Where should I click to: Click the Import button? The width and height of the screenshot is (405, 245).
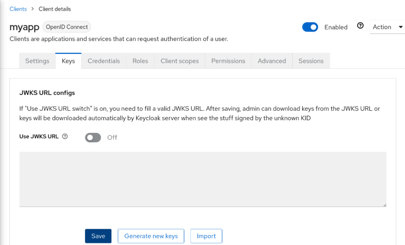click(206, 236)
